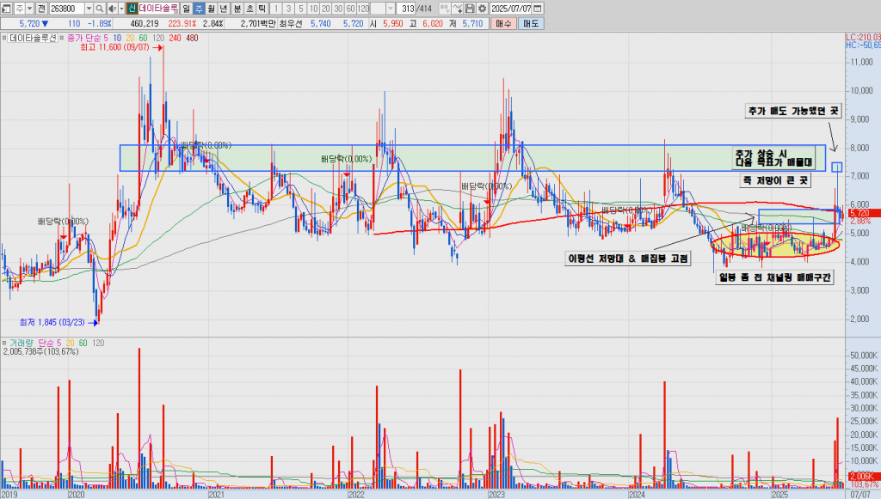Expand the stock code 263800 dropdown
This screenshot has height=499, width=881.
point(88,8)
